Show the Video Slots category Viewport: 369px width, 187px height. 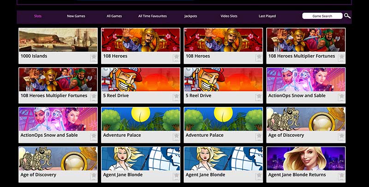coord(229,16)
